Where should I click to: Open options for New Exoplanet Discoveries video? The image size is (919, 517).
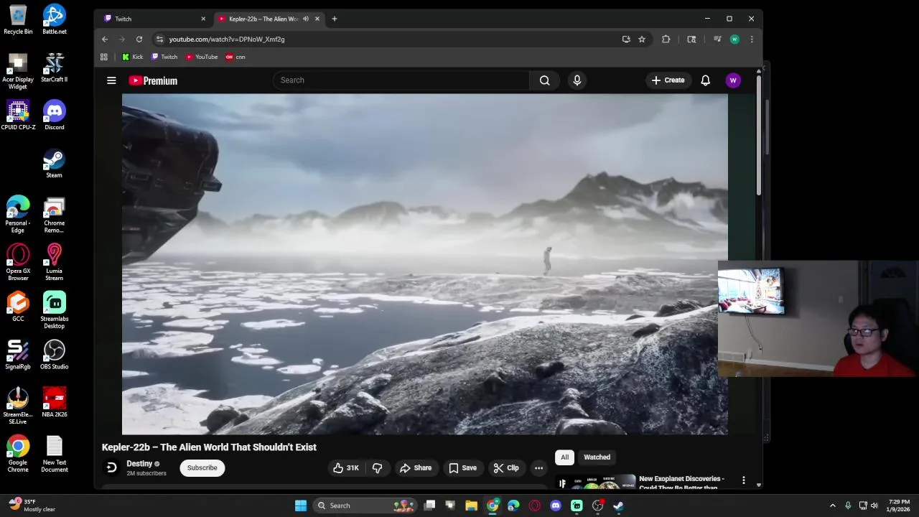(743, 480)
